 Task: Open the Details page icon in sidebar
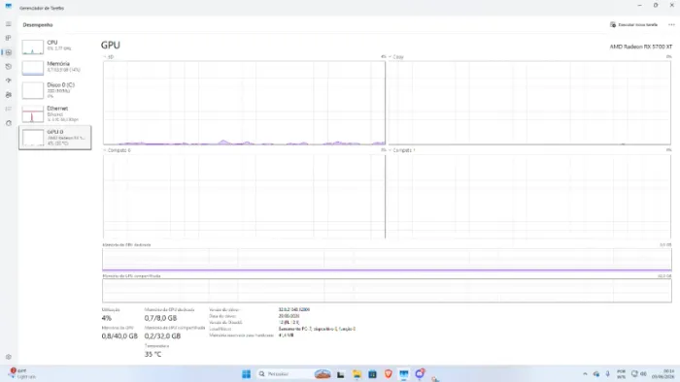(x=8, y=109)
